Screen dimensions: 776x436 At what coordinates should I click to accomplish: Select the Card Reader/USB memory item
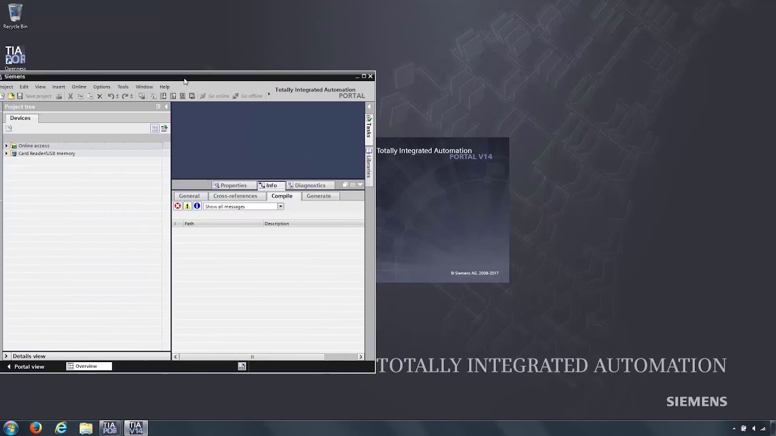[47, 154]
